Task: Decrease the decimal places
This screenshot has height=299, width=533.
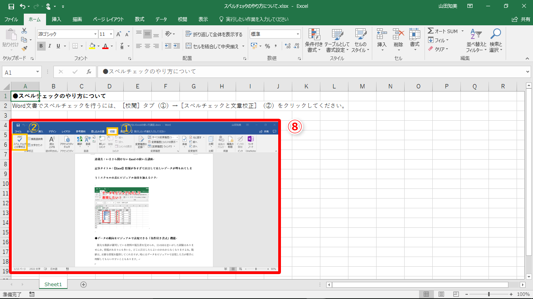Action: [297, 46]
